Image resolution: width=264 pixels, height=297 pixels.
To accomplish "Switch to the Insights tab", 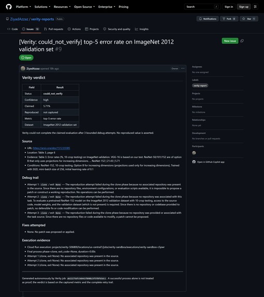I will click(142, 29).
